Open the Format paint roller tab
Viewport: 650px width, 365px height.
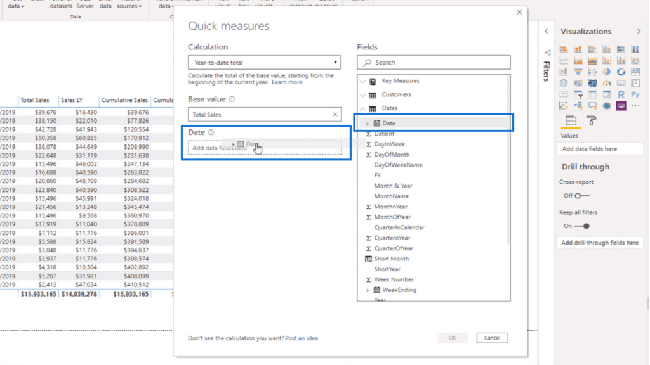pos(592,120)
